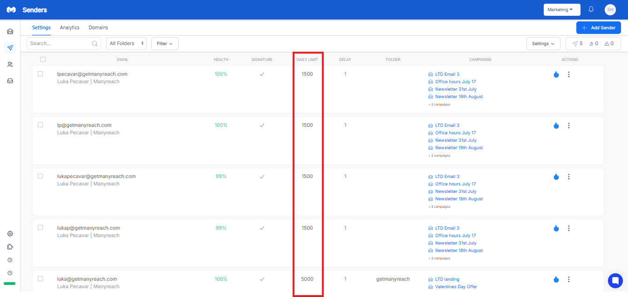Image resolution: width=628 pixels, height=297 pixels.
Task: Click the 'getmanyreach' folder name
Action: point(393,279)
